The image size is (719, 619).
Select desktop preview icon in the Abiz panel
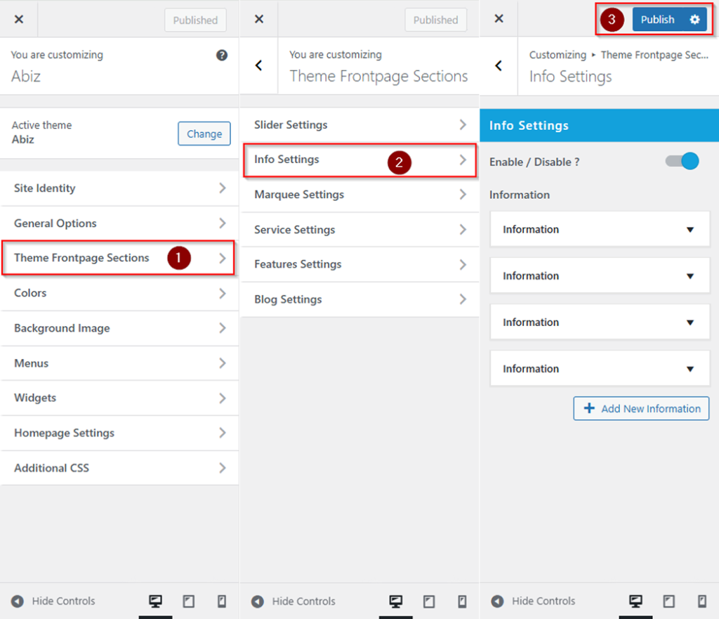[x=155, y=601]
